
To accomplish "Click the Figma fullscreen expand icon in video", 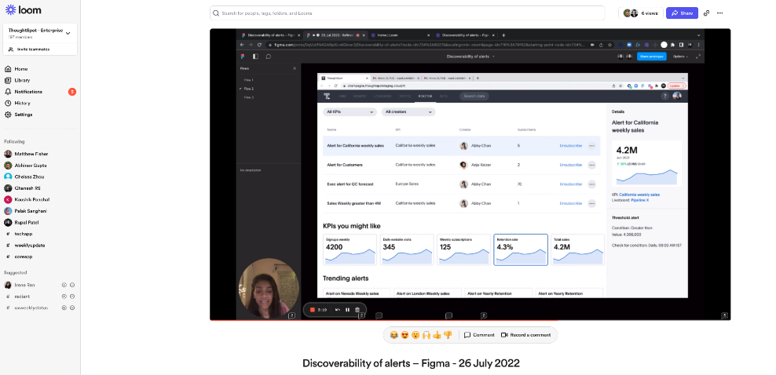I will 698,56.
